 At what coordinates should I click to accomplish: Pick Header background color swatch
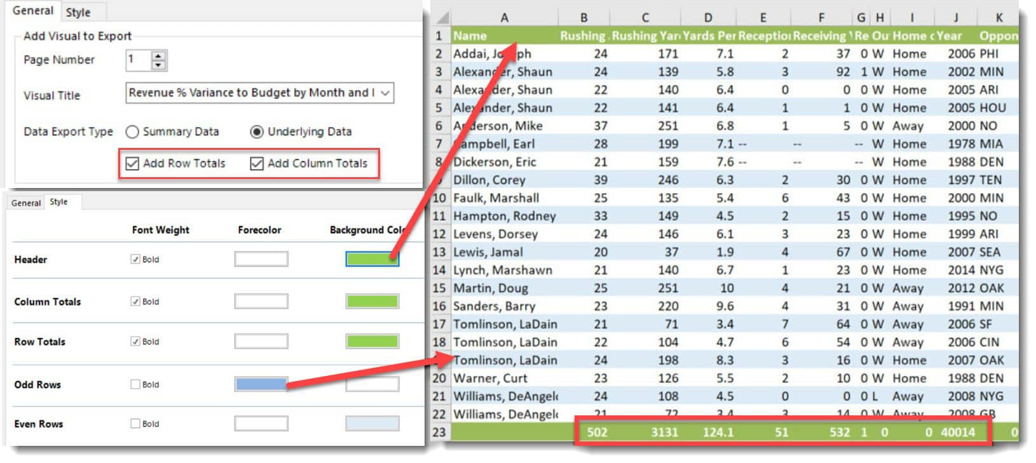point(372,259)
